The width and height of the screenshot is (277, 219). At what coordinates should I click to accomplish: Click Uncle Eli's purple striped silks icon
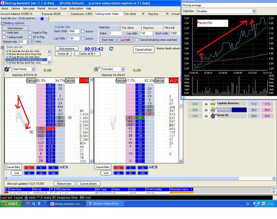[213, 116]
